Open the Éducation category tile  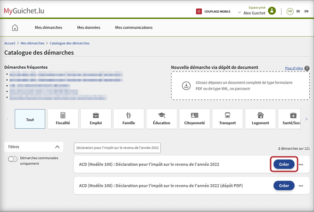162,119
